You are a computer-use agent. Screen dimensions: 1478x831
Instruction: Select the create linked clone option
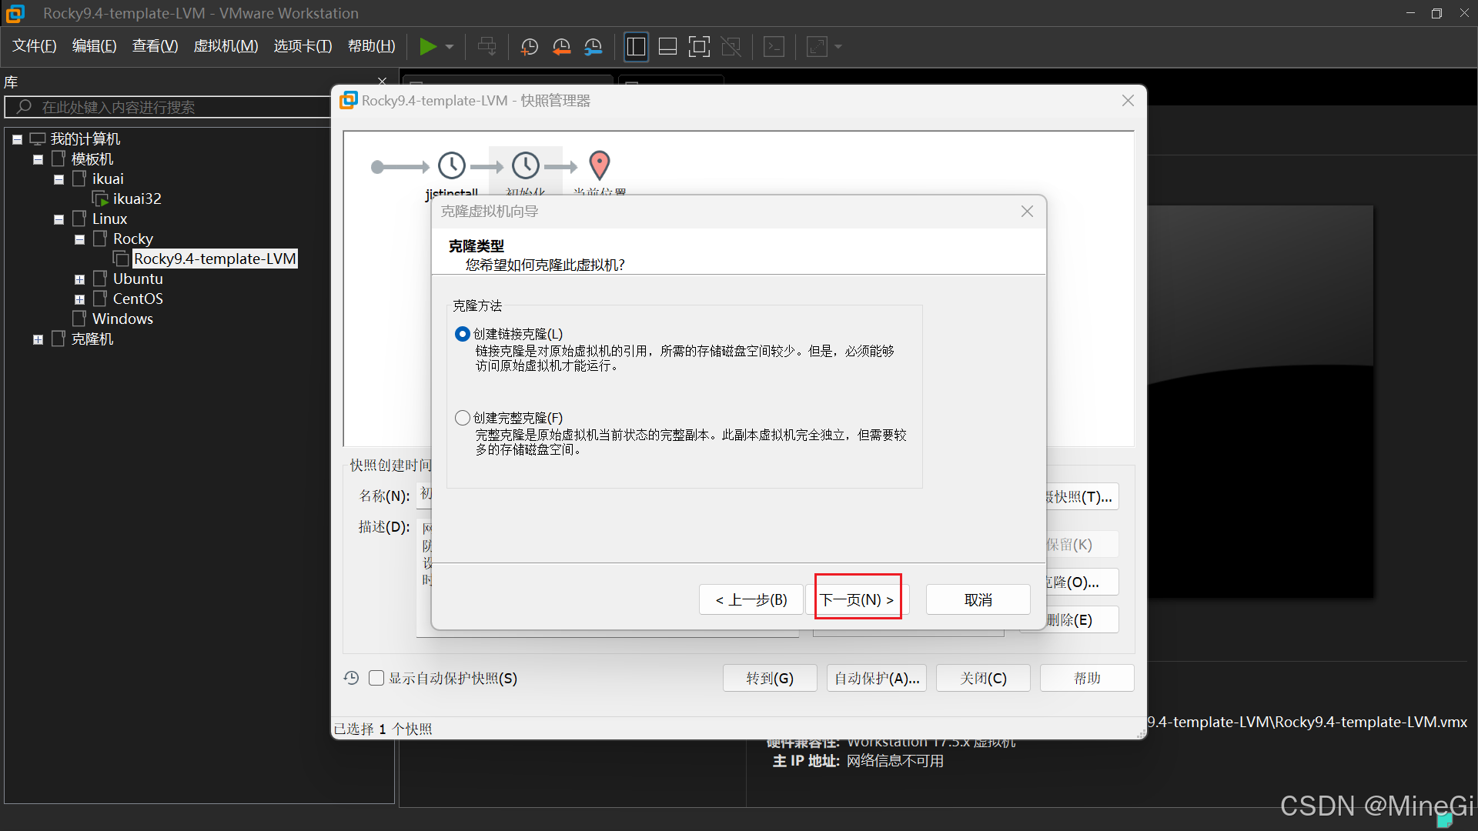[463, 334]
